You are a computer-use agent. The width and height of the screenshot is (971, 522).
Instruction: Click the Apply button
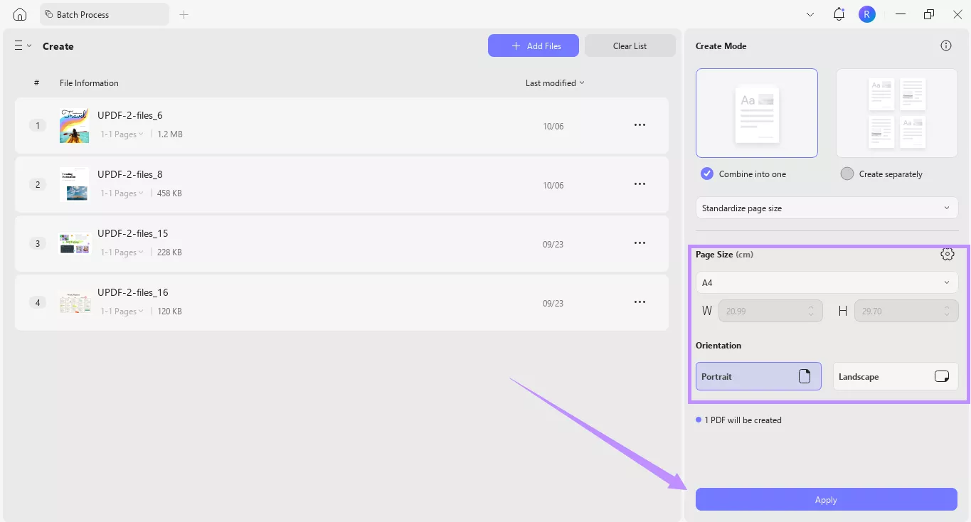pyautogui.click(x=826, y=499)
